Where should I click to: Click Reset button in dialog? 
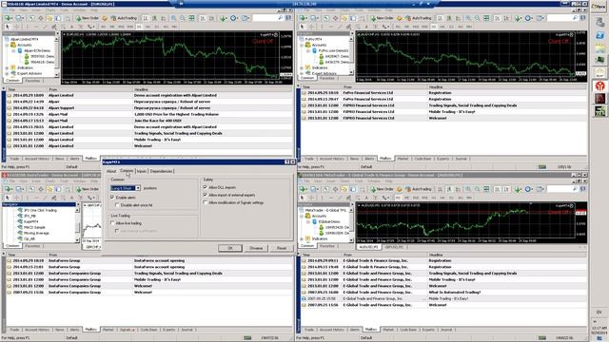(x=282, y=248)
